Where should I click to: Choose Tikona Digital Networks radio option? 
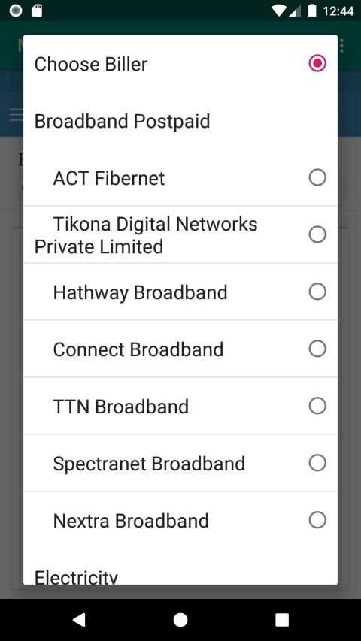pyautogui.click(x=317, y=234)
